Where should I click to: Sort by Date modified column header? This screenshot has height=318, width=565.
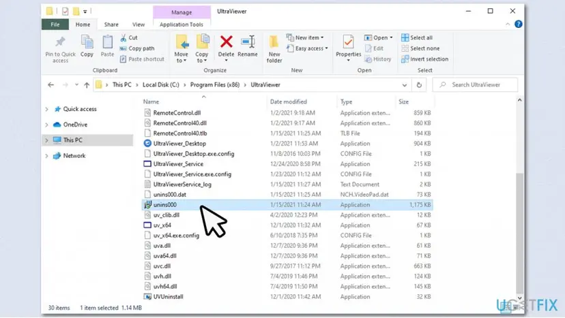click(x=288, y=102)
